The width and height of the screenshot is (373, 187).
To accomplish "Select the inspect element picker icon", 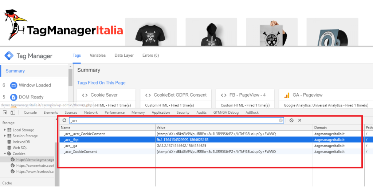I will 5,112.
